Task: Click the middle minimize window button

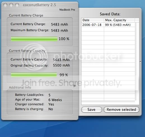Action: tap(11, 5)
